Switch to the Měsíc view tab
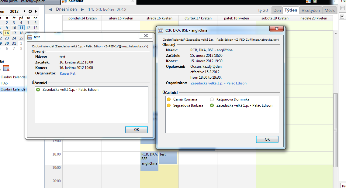The height and width of the screenshot is (188, 346). (330, 10)
